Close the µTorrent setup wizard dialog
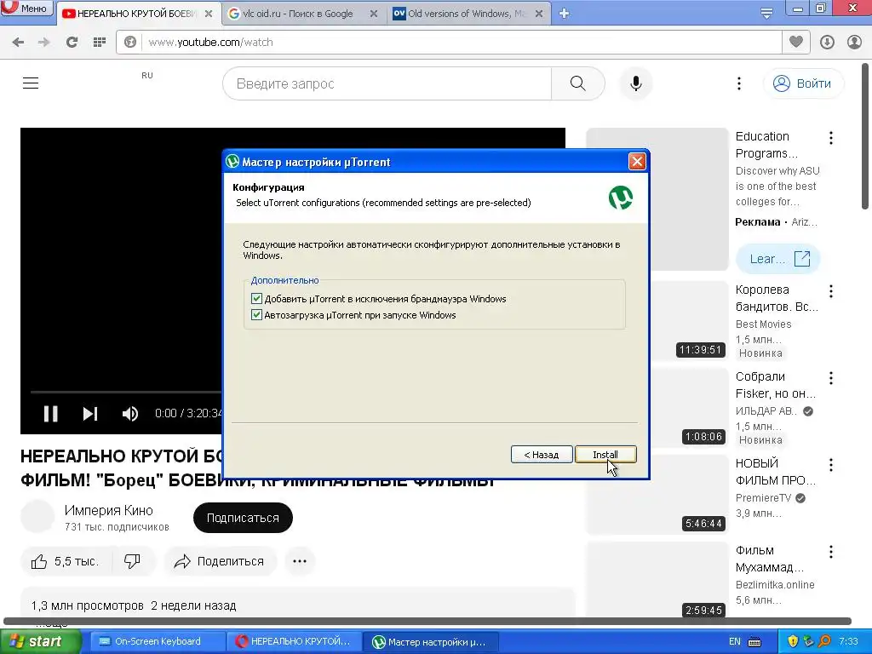 pos(636,162)
